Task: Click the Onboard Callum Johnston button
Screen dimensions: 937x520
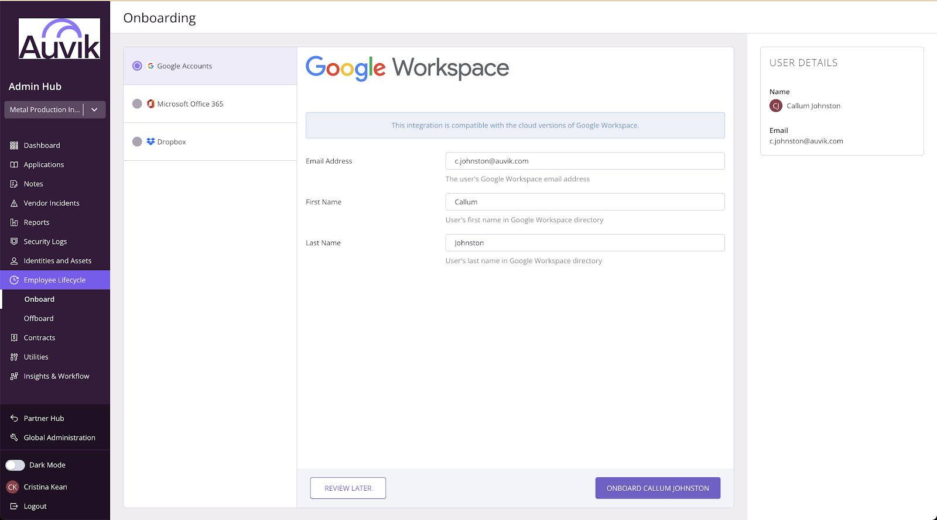Action: [x=658, y=488]
